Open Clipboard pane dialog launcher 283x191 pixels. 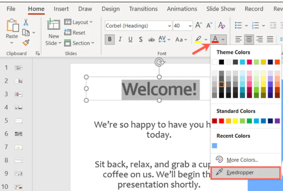[x=38, y=53]
